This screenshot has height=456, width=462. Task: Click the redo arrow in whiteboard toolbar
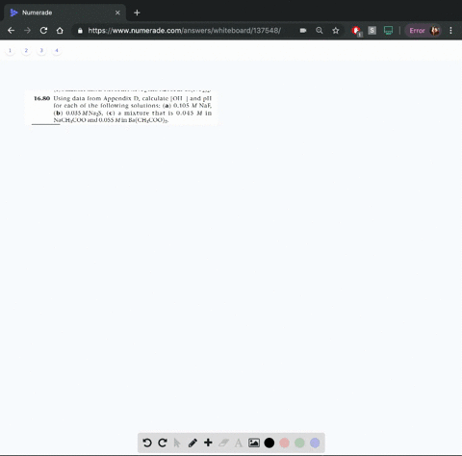(x=163, y=443)
